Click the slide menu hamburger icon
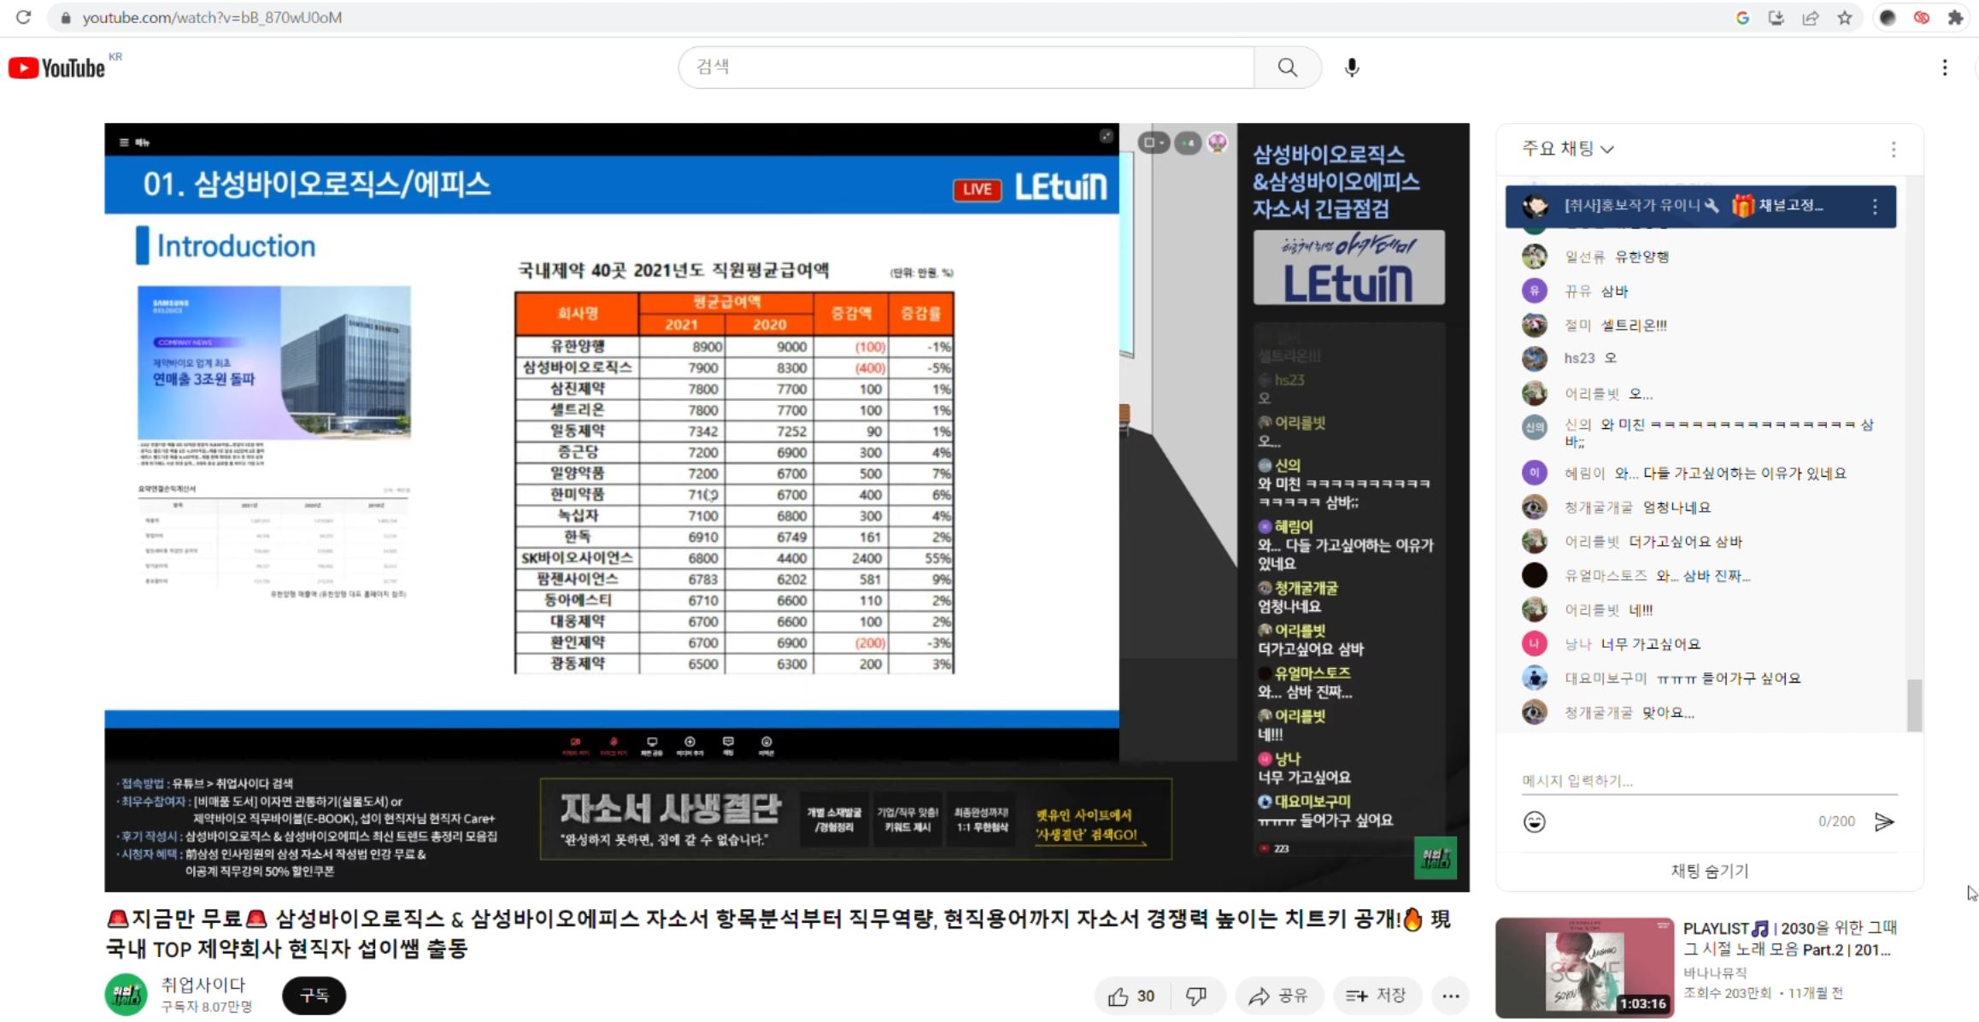The height and width of the screenshot is (1022, 1979). (124, 143)
